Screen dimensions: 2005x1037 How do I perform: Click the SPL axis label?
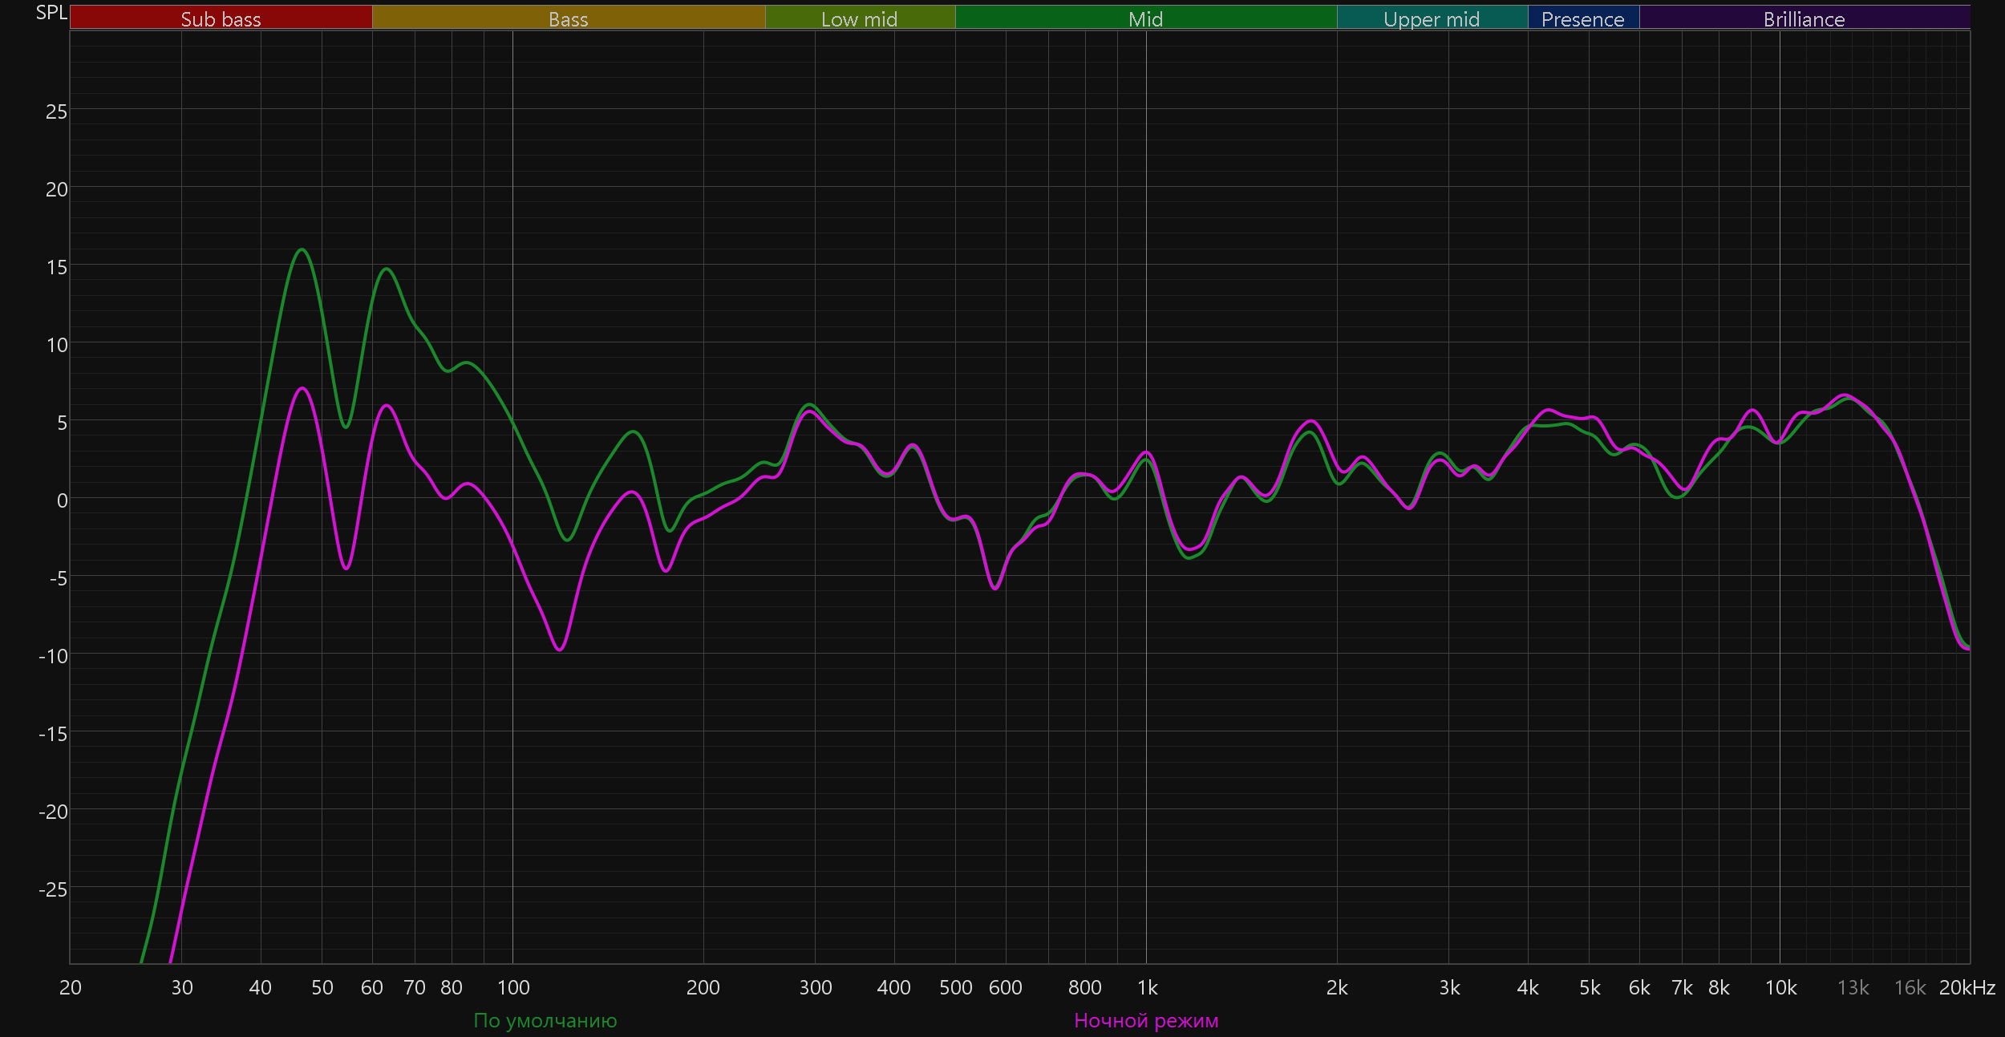click(51, 13)
